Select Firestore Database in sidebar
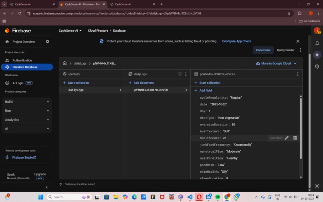323x202 pixels. 27,67
